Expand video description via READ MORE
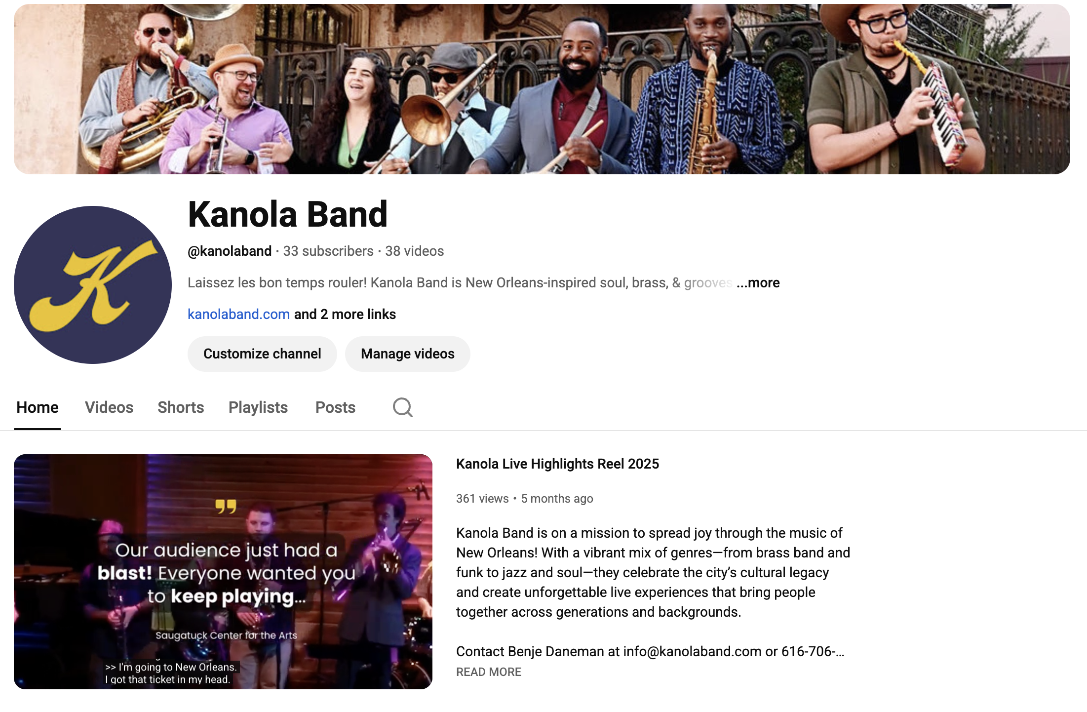1087x712 pixels. click(489, 672)
